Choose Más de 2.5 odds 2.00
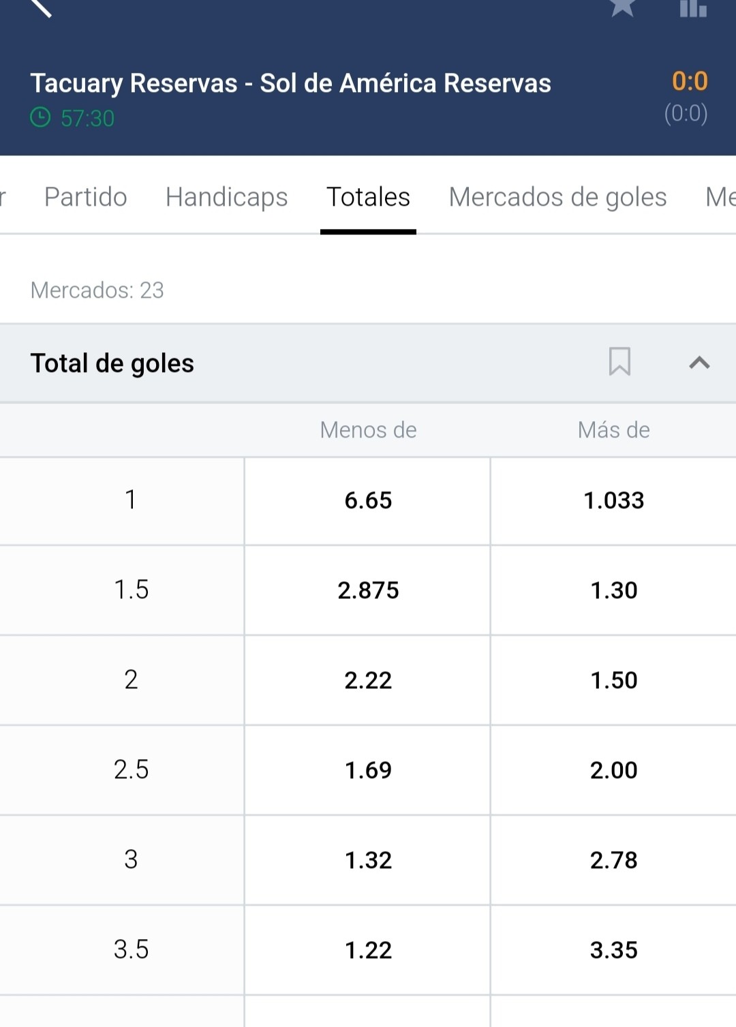736x1027 pixels. click(x=613, y=770)
